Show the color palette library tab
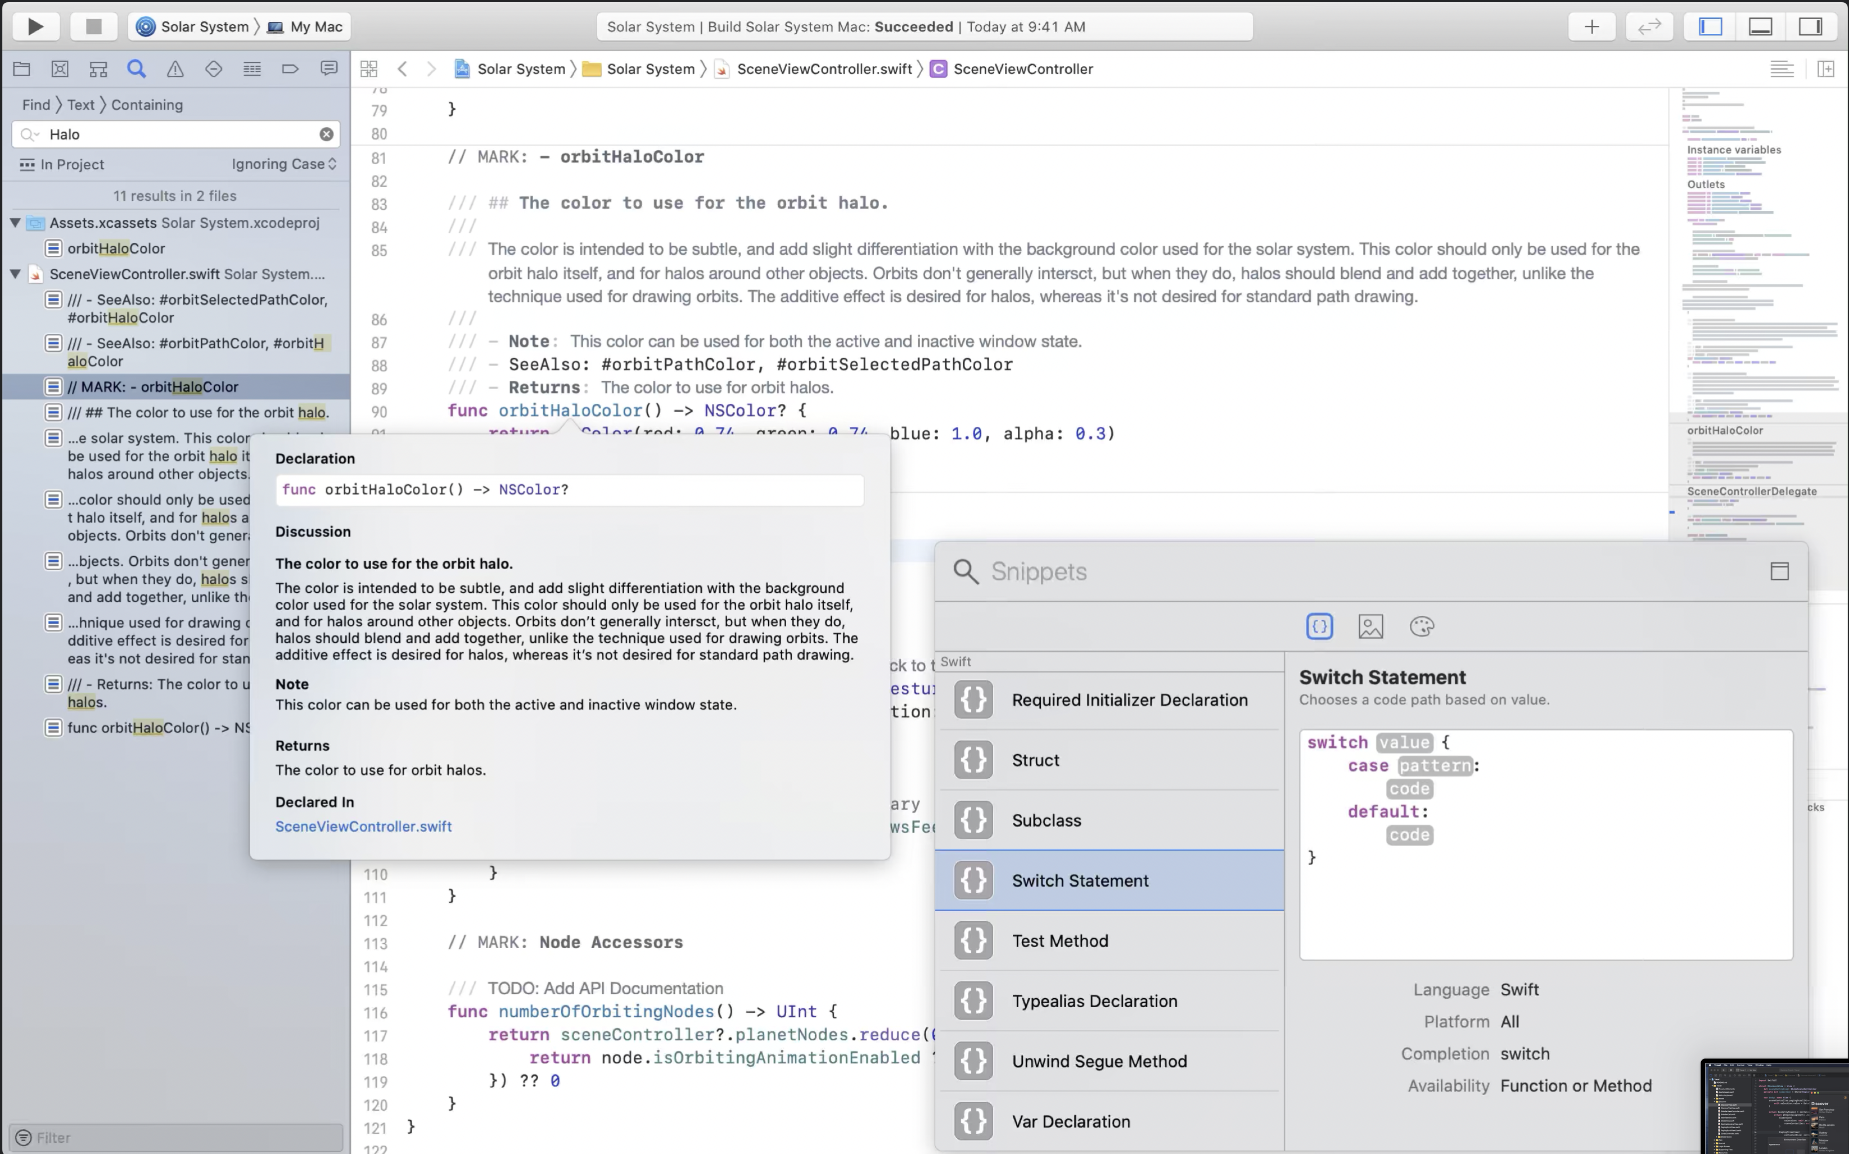 click(1422, 626)
